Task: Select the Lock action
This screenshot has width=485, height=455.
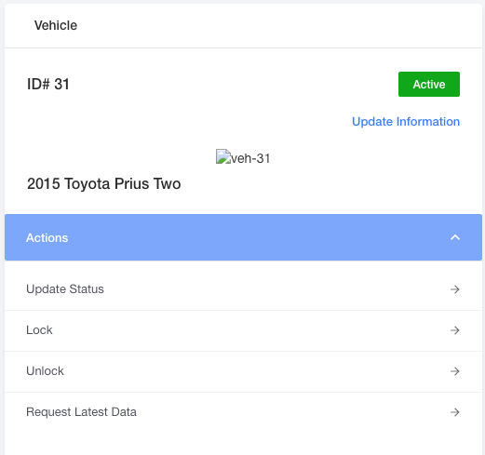Action: pyautogui.click(x=243, y=330)
